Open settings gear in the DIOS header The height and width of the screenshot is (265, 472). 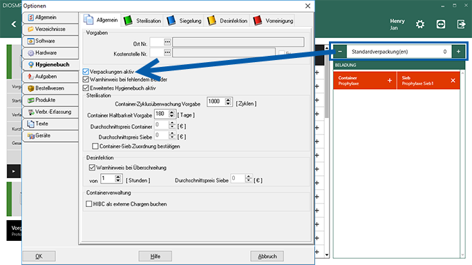tap(420, 24)
